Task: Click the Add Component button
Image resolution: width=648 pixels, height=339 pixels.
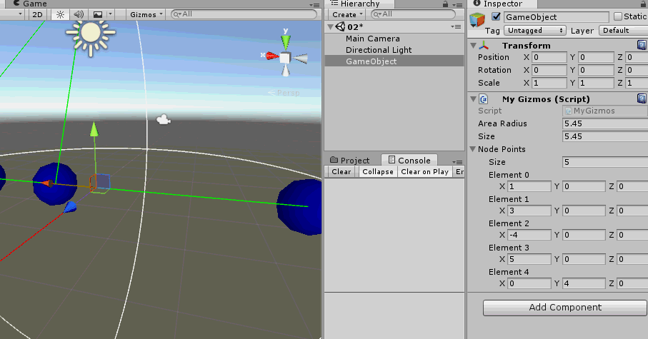Action: pyautogui.click(x=565, y=308)
